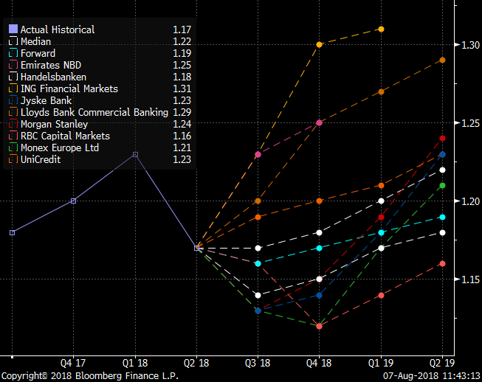Screen dimensions: 482x382
Task: Click the green Monex point at Q2 19
Action: click(443, 186)
